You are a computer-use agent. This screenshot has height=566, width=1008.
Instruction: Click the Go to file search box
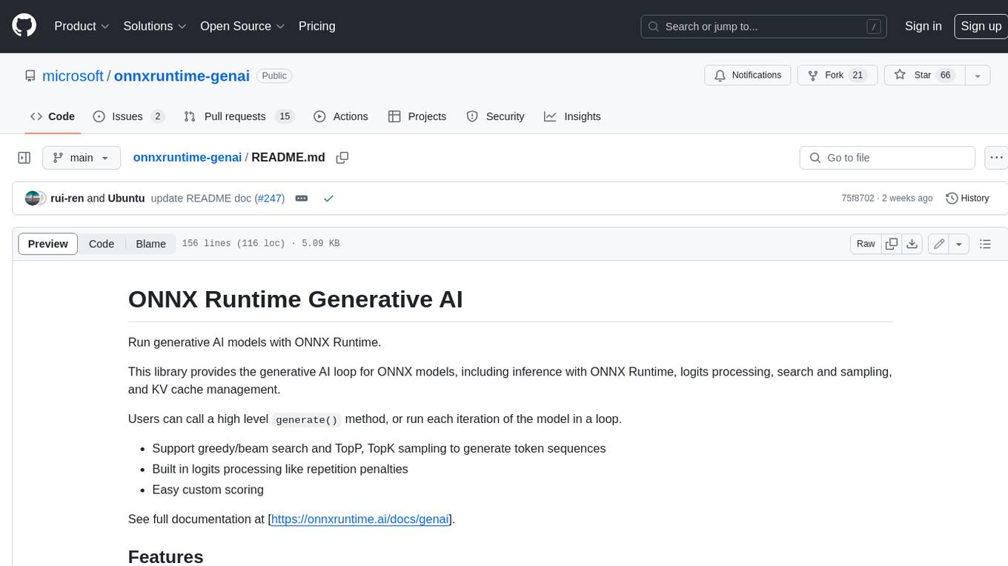[x=887, y=158]
